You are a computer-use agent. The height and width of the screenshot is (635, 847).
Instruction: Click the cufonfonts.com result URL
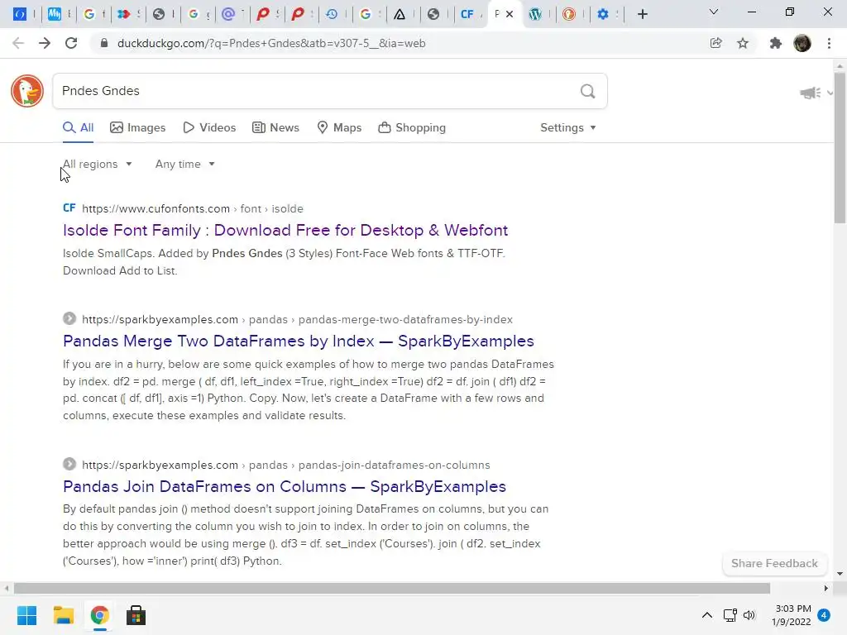pos(192,209)
